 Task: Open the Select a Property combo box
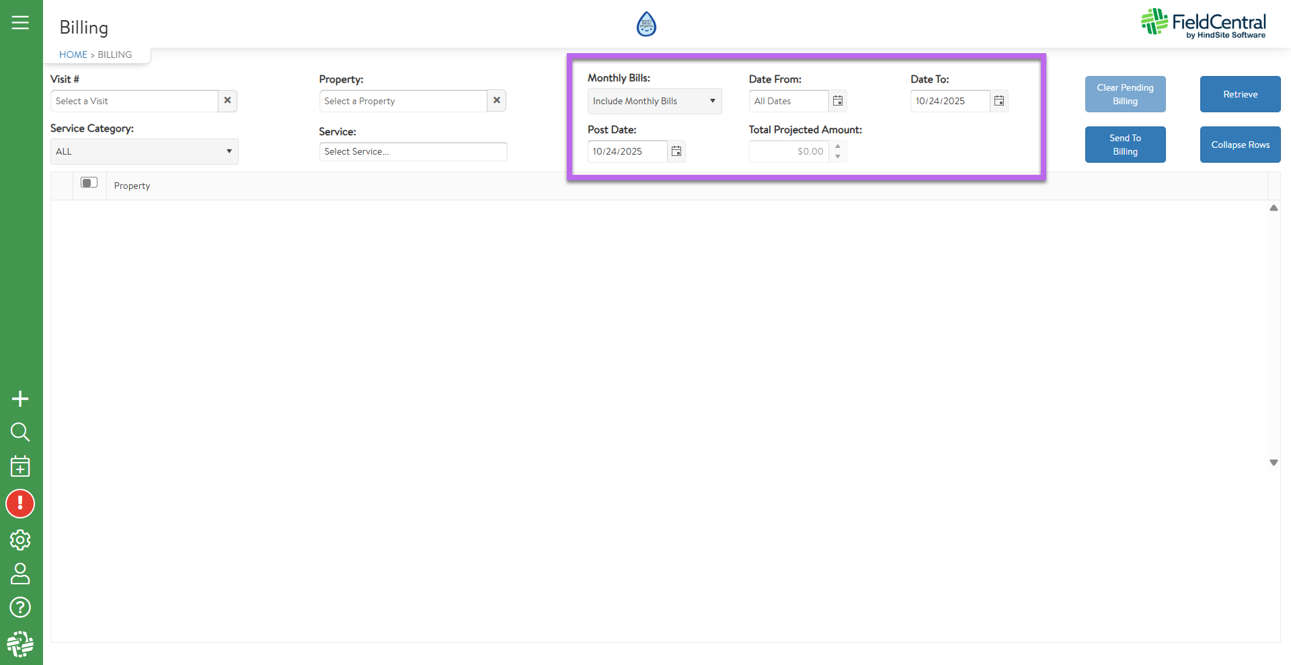click(x=403, y=101)
